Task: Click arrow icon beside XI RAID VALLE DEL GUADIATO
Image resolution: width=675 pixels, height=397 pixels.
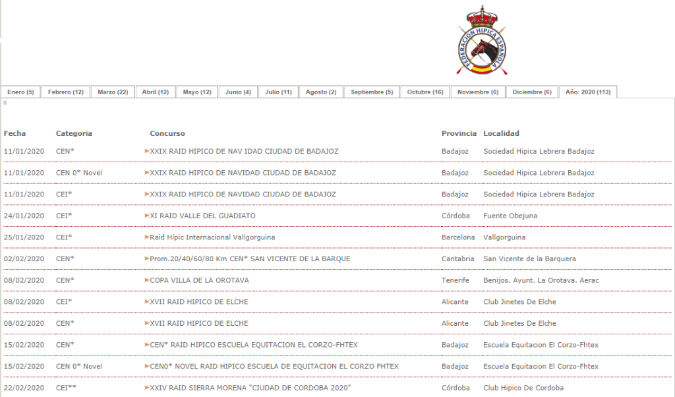Action: point(147,216)
